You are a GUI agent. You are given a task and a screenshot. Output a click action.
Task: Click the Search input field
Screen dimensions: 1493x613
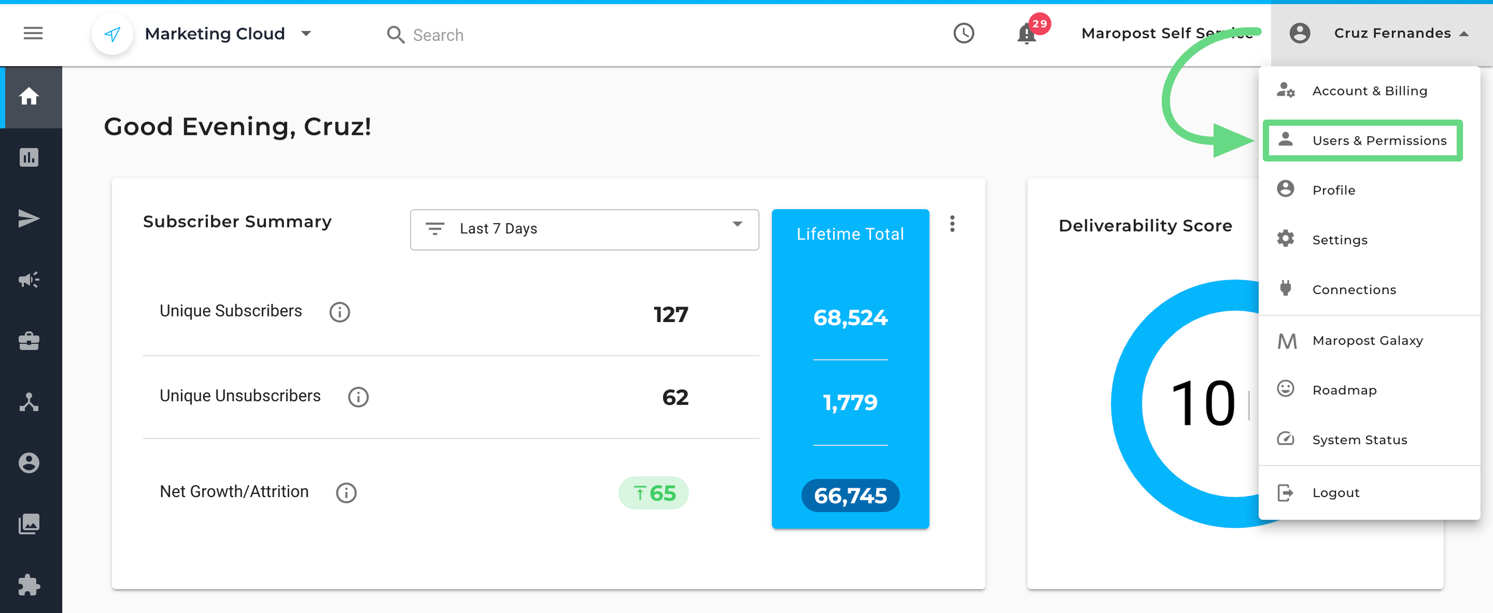pyautogui.click(x=438, y=35)
